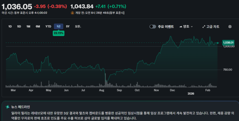Click the 750.00 axis label
Screen dimensions: 239x121
pyautogui.click(x=227, y=70)
